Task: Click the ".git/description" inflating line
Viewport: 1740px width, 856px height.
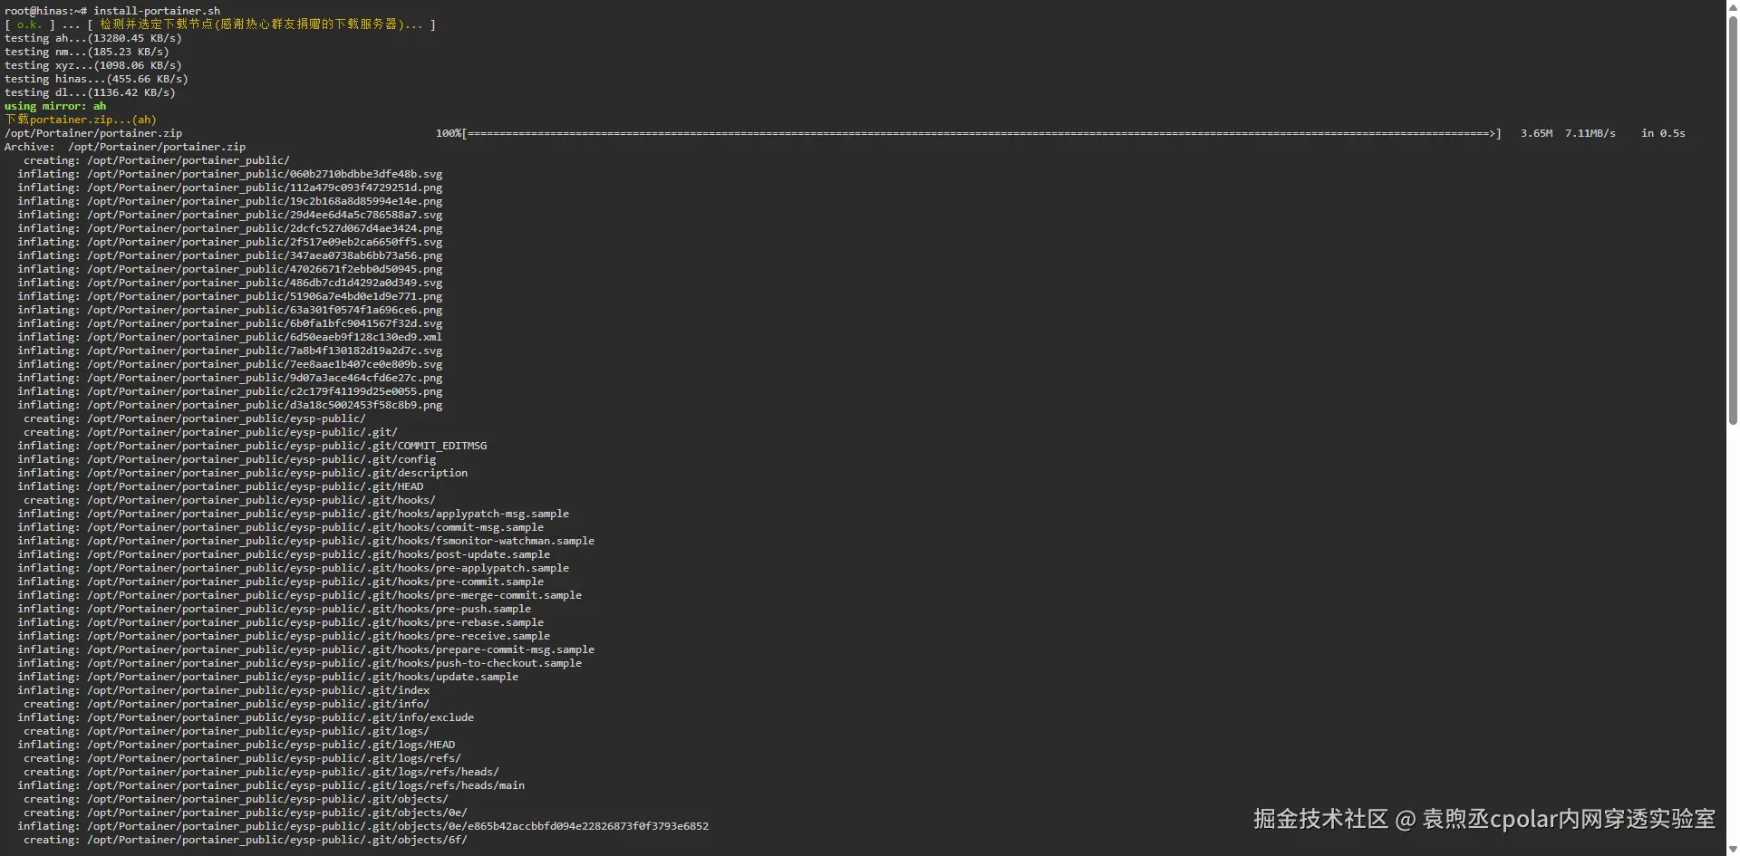Action: tap(243, 473)
